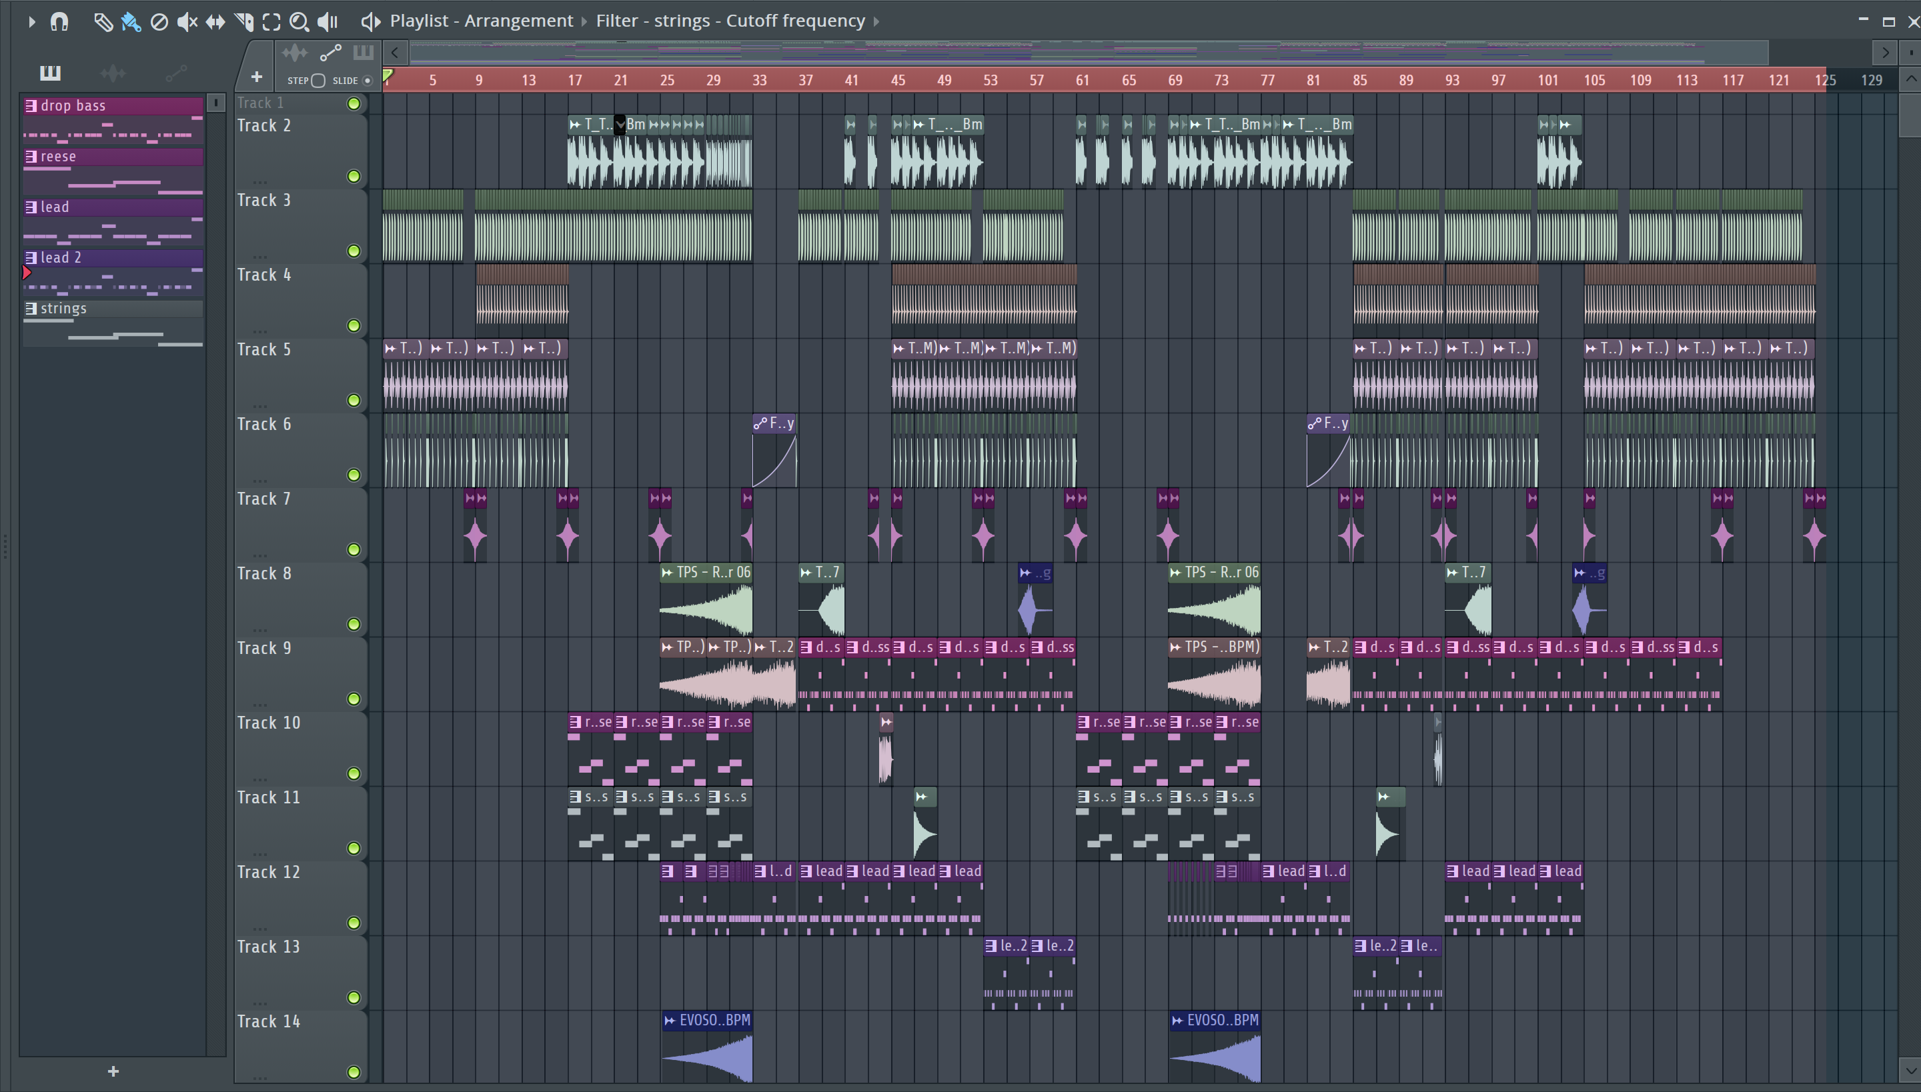The height and width of the screenshot is (1092, 1921).
Task: Add new pattern with bottom plus button
Action: click(x=113, y=1071)
